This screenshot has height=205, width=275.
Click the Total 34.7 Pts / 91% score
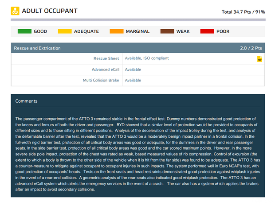(x=243, y=12)
